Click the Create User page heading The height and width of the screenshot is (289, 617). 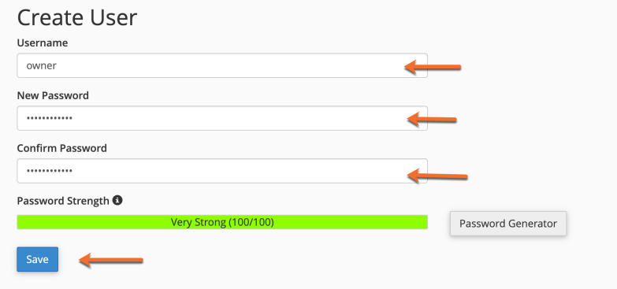(x=77, y=17)
